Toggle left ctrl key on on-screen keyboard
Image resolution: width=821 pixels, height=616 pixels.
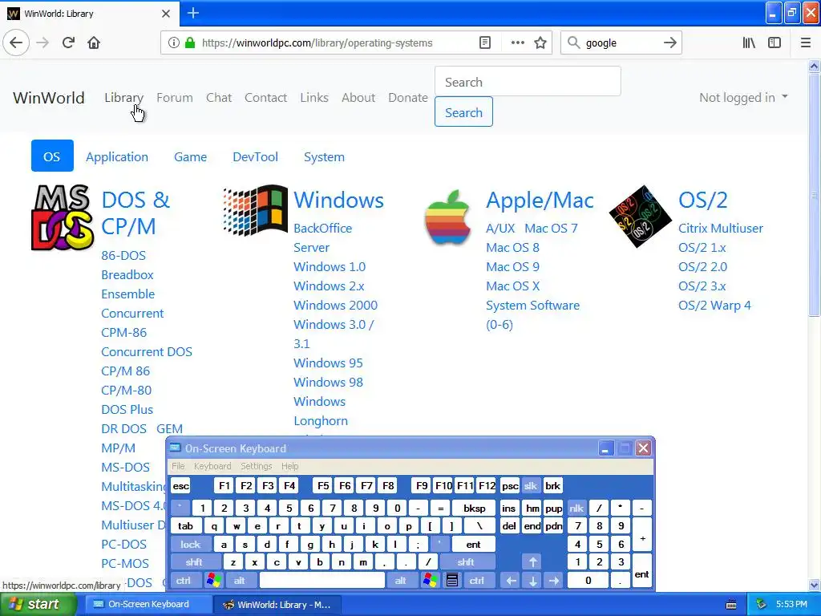tap(184, 581)
